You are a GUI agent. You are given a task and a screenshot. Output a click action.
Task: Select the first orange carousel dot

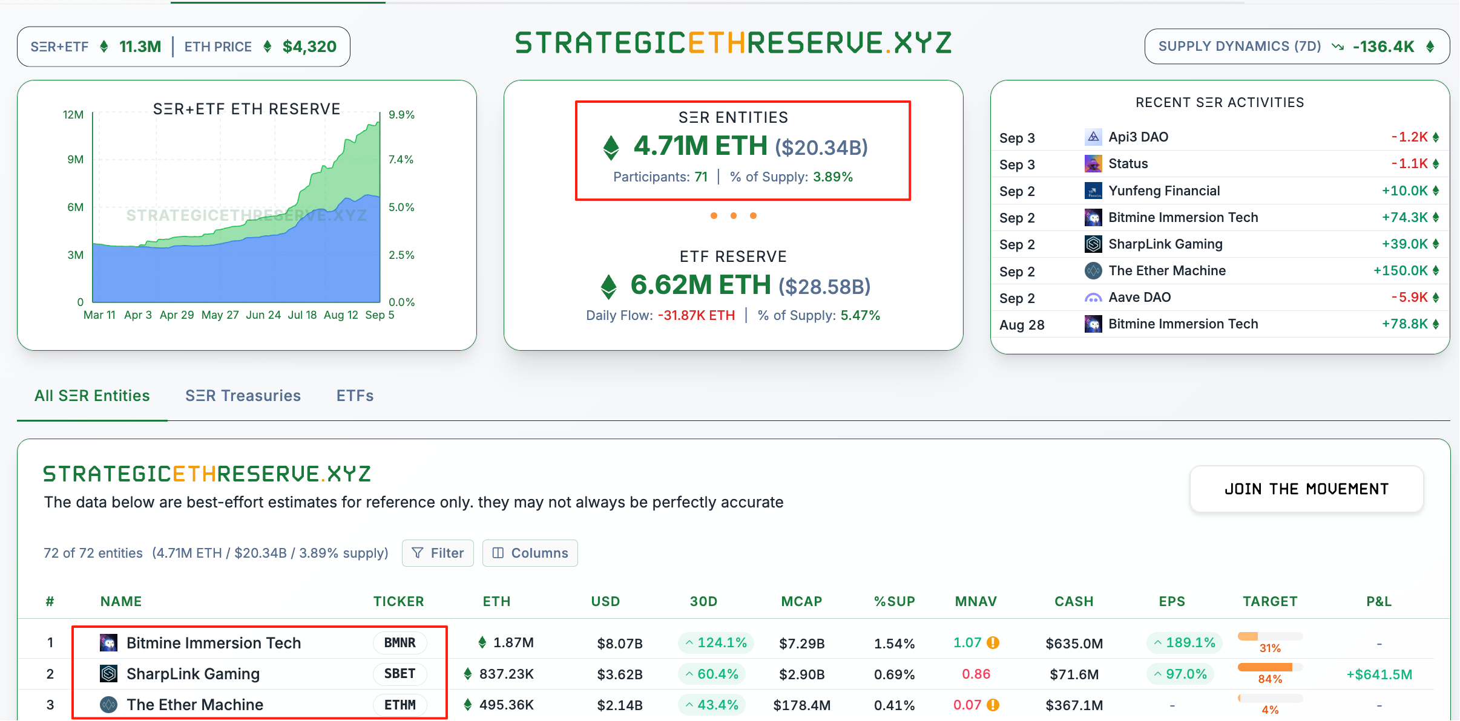click(714, 216)
